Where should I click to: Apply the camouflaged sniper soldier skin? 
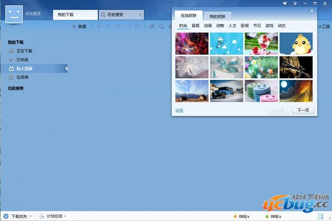(296, 68)
